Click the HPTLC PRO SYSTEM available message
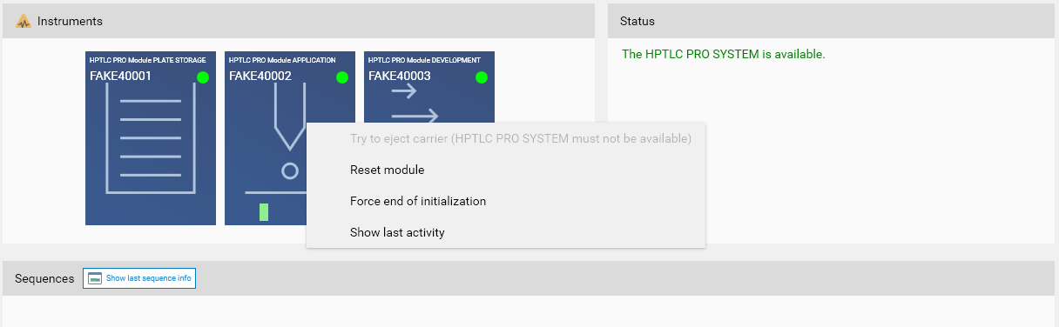Image resolution: width=1059 pixels, height=327 pixels. point(723,54)
